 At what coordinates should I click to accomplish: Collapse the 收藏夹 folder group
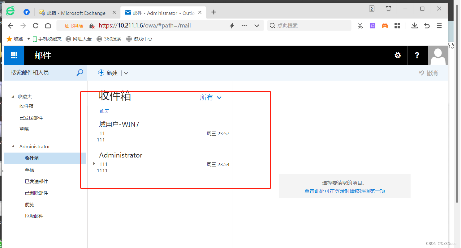pyautogui.click(x=13, y=96)
